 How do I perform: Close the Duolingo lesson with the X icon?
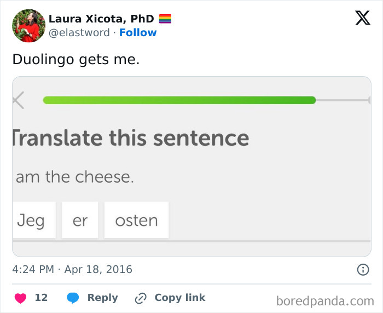[x=18, y=100]
